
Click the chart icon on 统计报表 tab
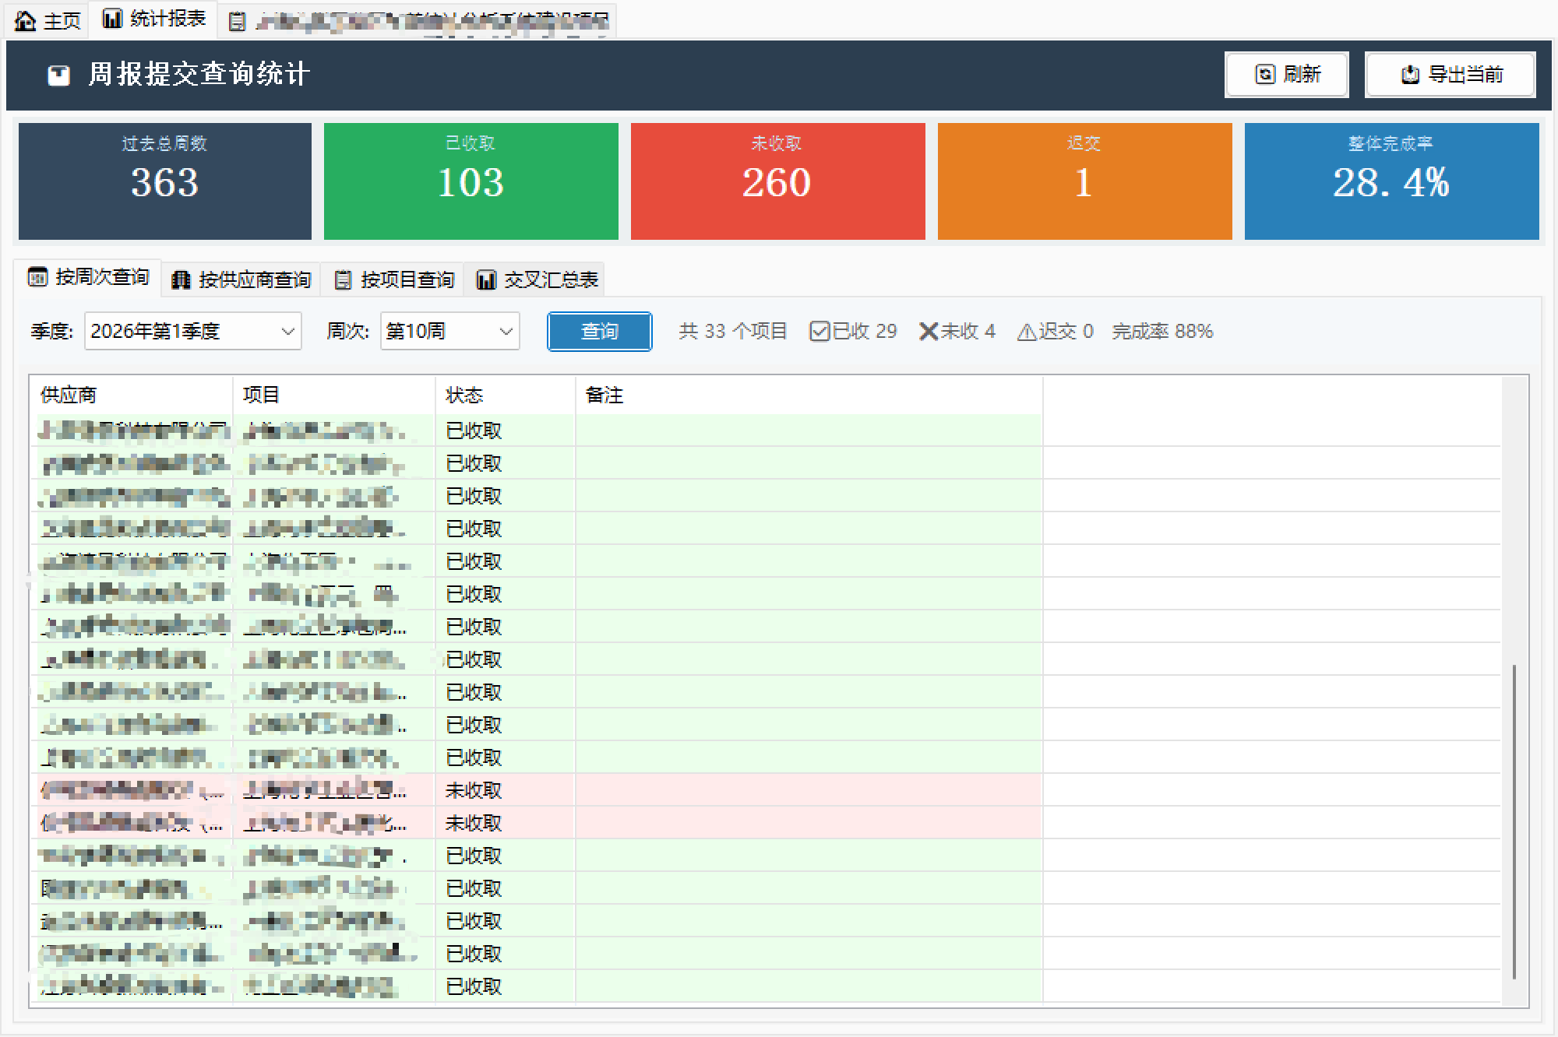[112, 19]
